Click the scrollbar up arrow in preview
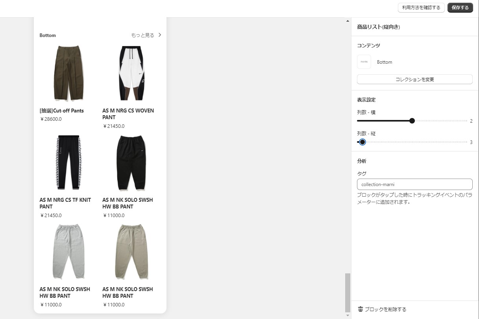The width and height of the screenshot is (479, 319). (348, 21)
